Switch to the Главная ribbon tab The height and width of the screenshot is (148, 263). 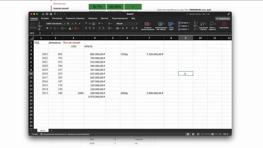coord(34,18)
